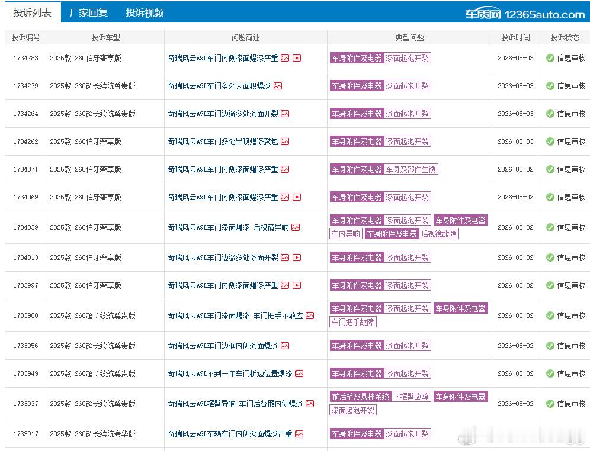
Task: Open complaint 奇瑞风云A9L车门多处大面积爆漆
Action: [x=219, y=86]
